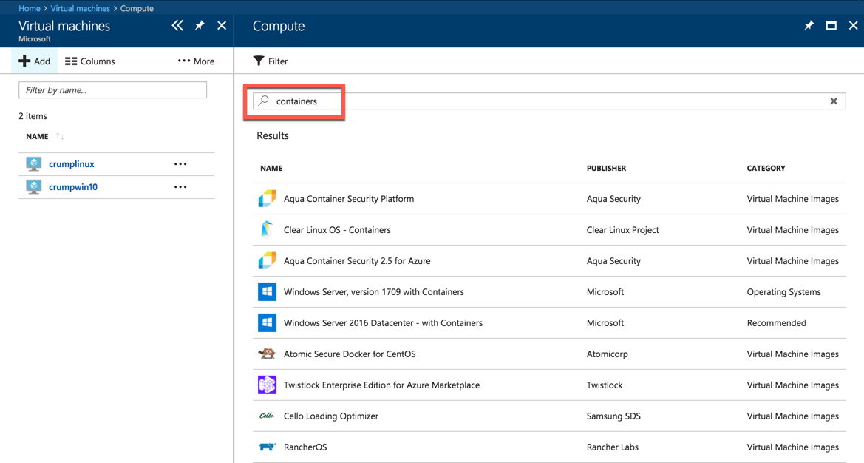Click the RancherOS icon
Viewport: 864px width, 463px height.
pyautogui.click(x=267, y=447)
